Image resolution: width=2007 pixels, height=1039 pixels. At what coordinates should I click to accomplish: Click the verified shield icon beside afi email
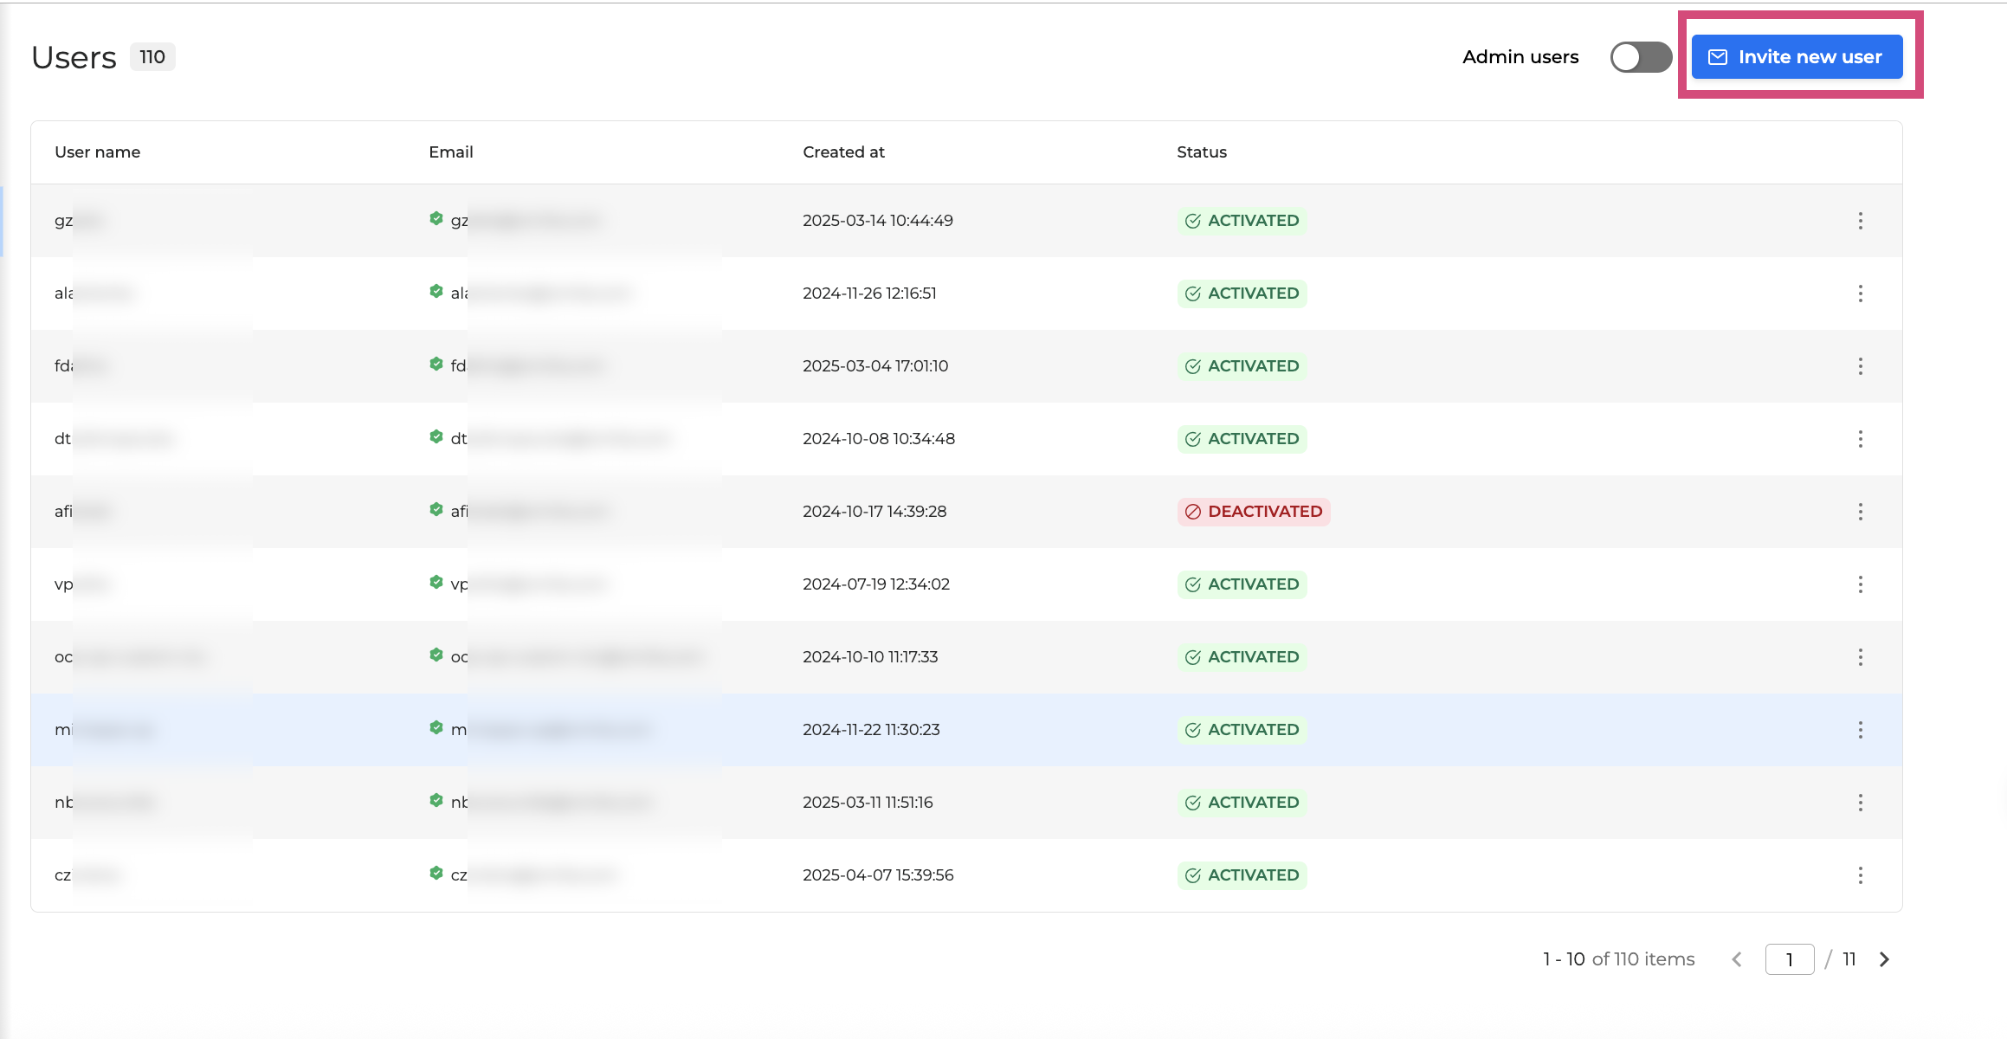point(436,509)
